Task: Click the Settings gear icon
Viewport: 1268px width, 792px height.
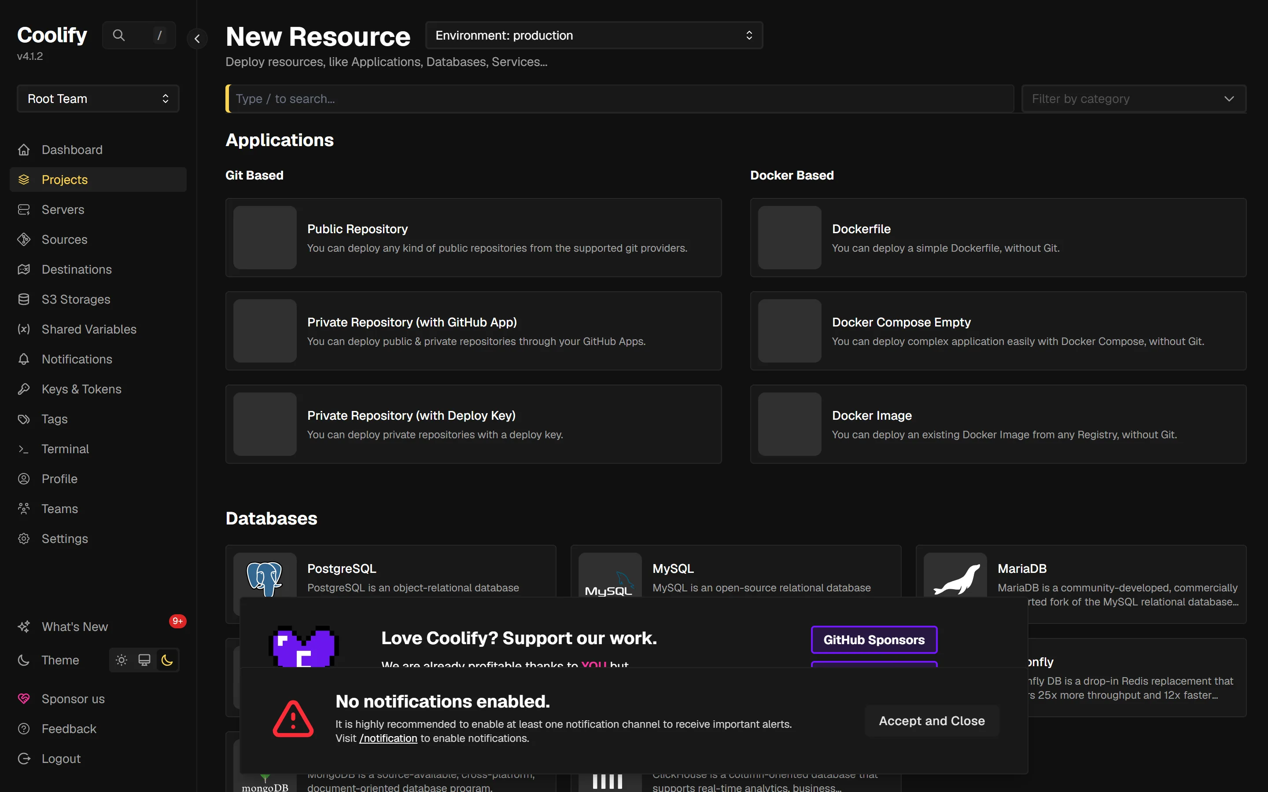Action: pyautogui.click(x=24, y=539)
